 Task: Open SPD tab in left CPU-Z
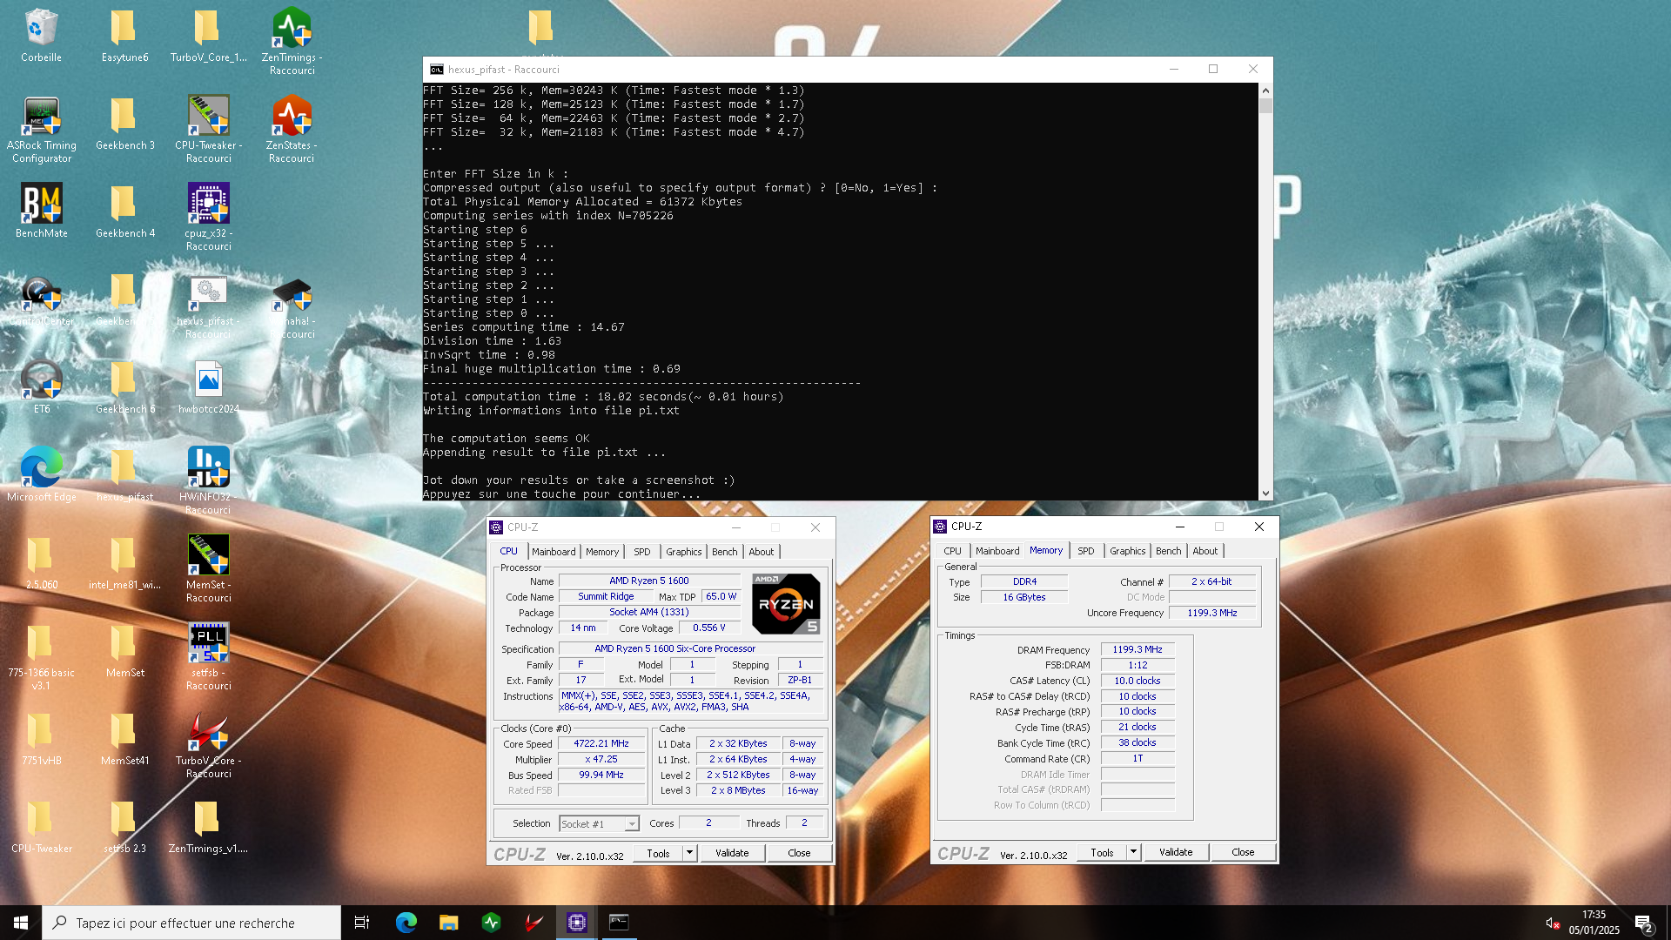click(642, 552)
